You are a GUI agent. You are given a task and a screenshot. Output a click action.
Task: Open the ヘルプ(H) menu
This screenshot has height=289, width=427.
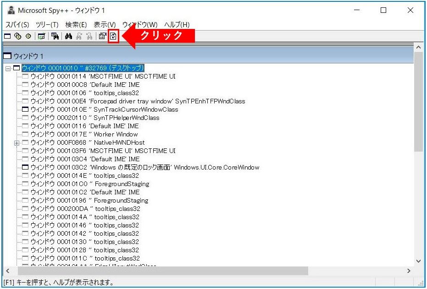tap(177, 24)
